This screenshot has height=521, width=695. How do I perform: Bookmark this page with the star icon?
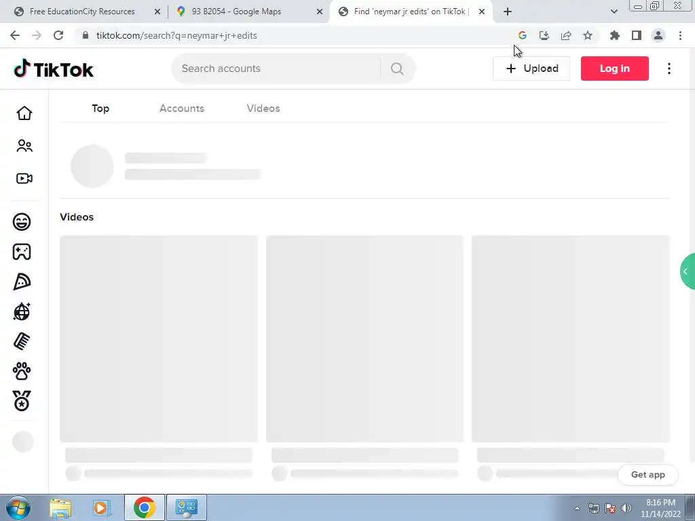point(588,35)
